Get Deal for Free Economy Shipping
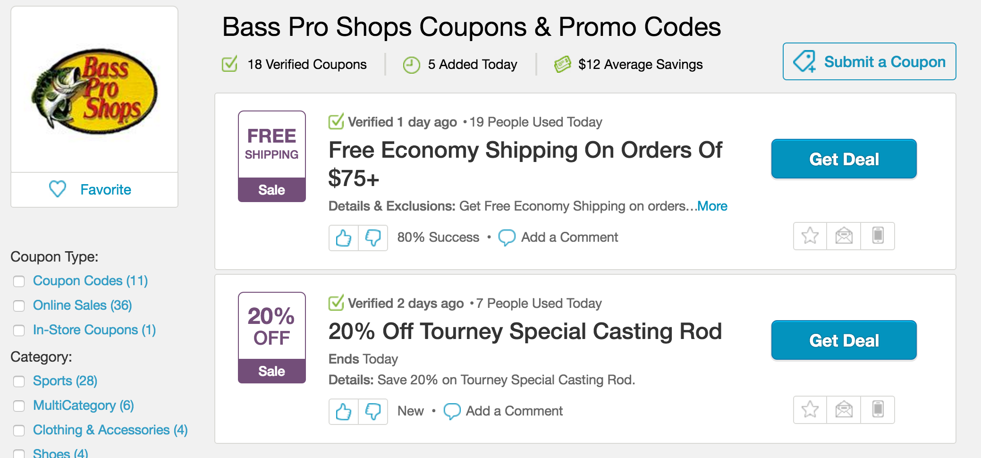The width and height of the screenshot is (981, 458). (844, 159)
